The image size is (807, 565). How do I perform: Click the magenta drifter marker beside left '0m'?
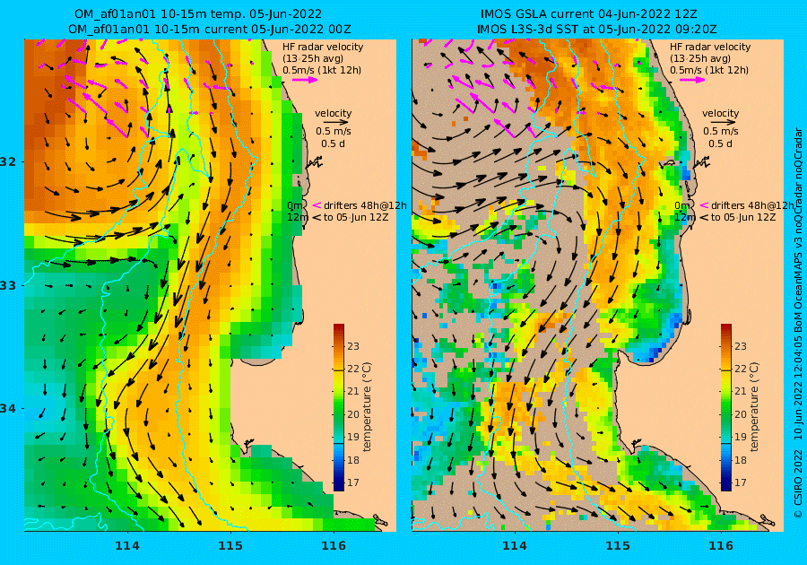coord(317,205)
